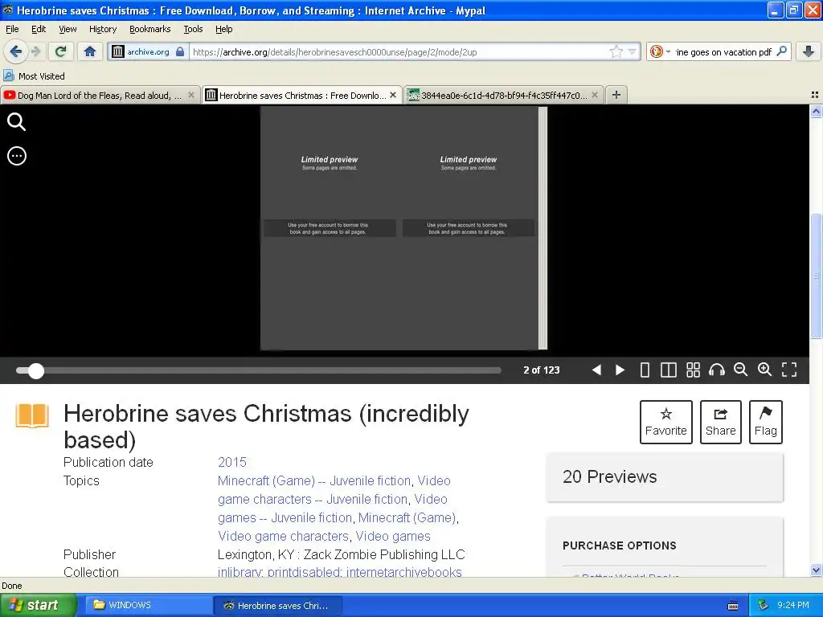Screen dimensions: 823x617
Task: Open the book reader more options ellipsis
Action: tap(17, 156)
